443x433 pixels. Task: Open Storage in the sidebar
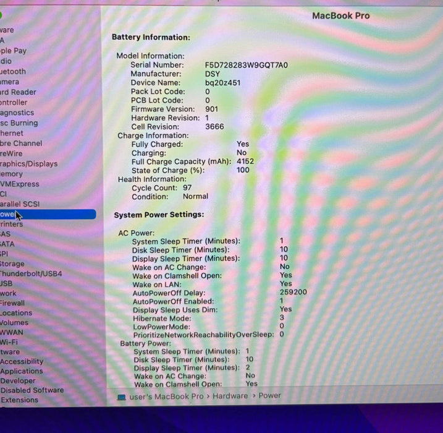tap(12, 264)
